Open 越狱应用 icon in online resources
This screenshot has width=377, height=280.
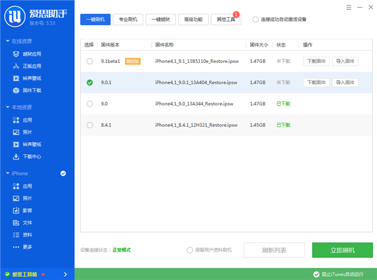tap(16, 54)
